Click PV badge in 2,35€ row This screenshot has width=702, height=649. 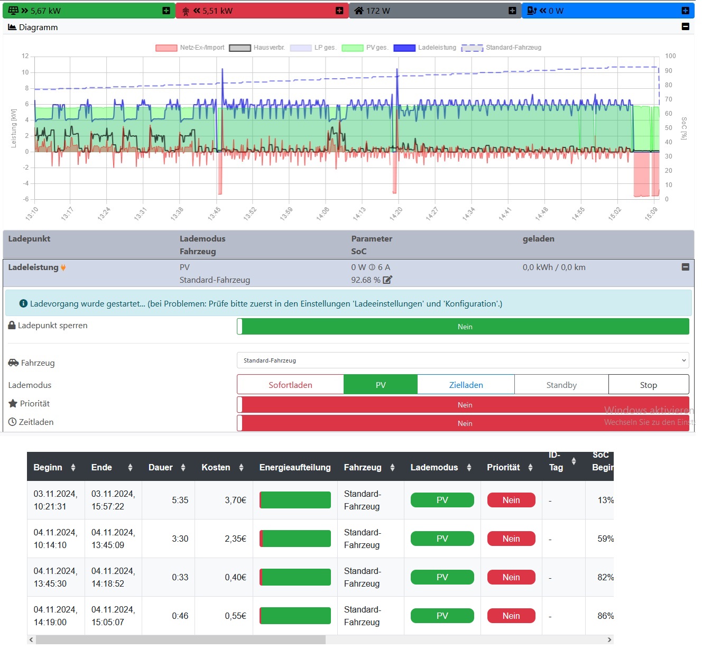pyautogui.click(x=442, y=539)
